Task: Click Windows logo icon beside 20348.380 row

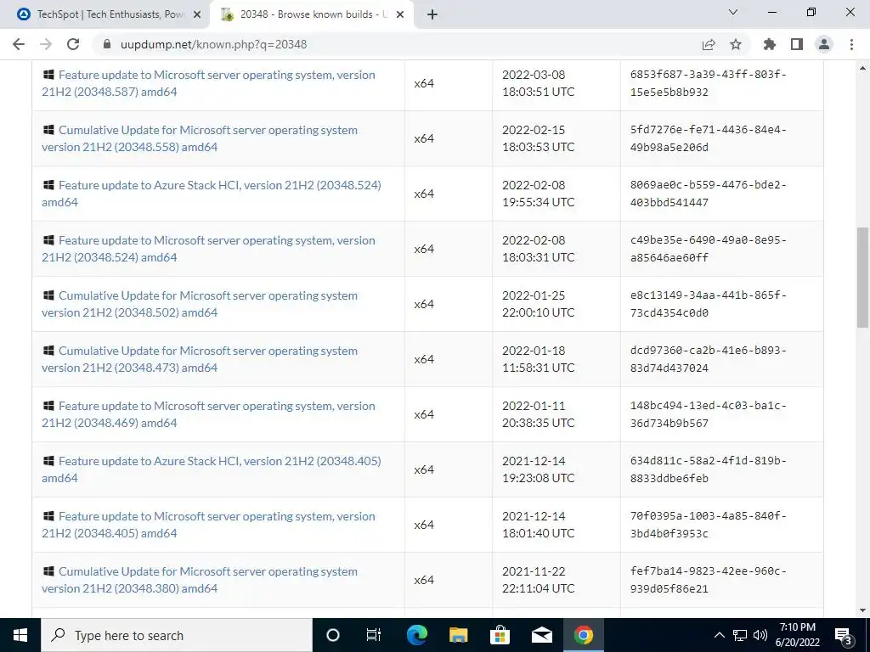Action: 48,571
